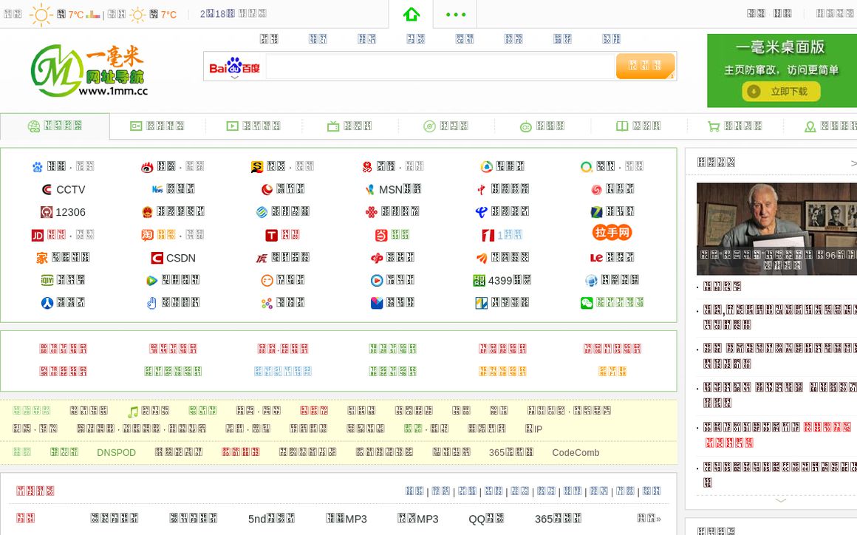Open the Sohu yellow S icon link
Viewport: 857px width, 535px height.
click(257, 167)
